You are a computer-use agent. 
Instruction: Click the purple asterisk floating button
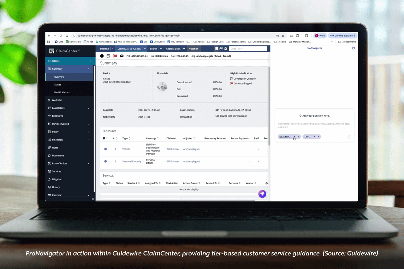262,194
